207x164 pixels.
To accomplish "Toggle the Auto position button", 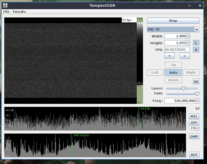I will [173, 73].
